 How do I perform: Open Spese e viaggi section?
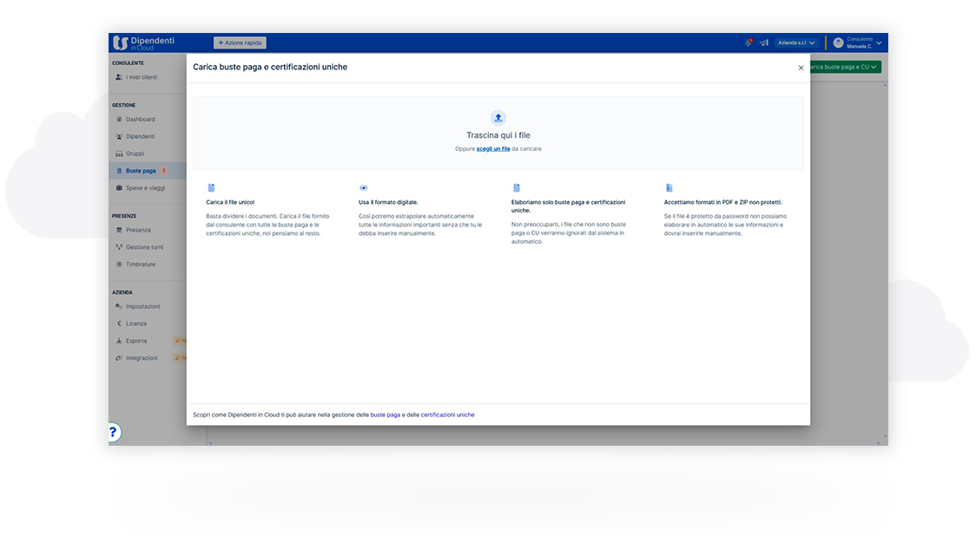click(145, 188)
